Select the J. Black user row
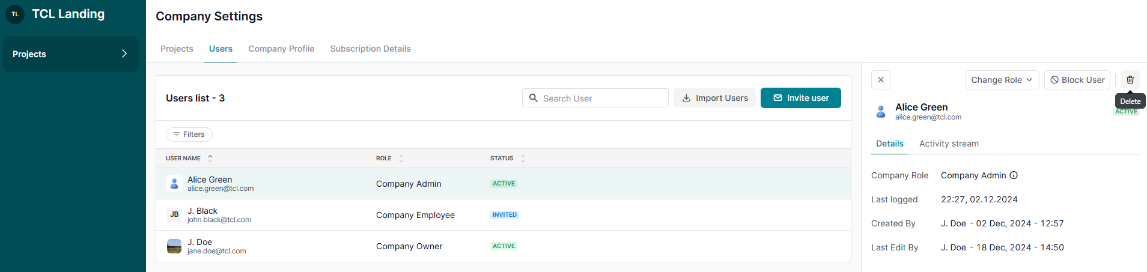 point(504,215)
